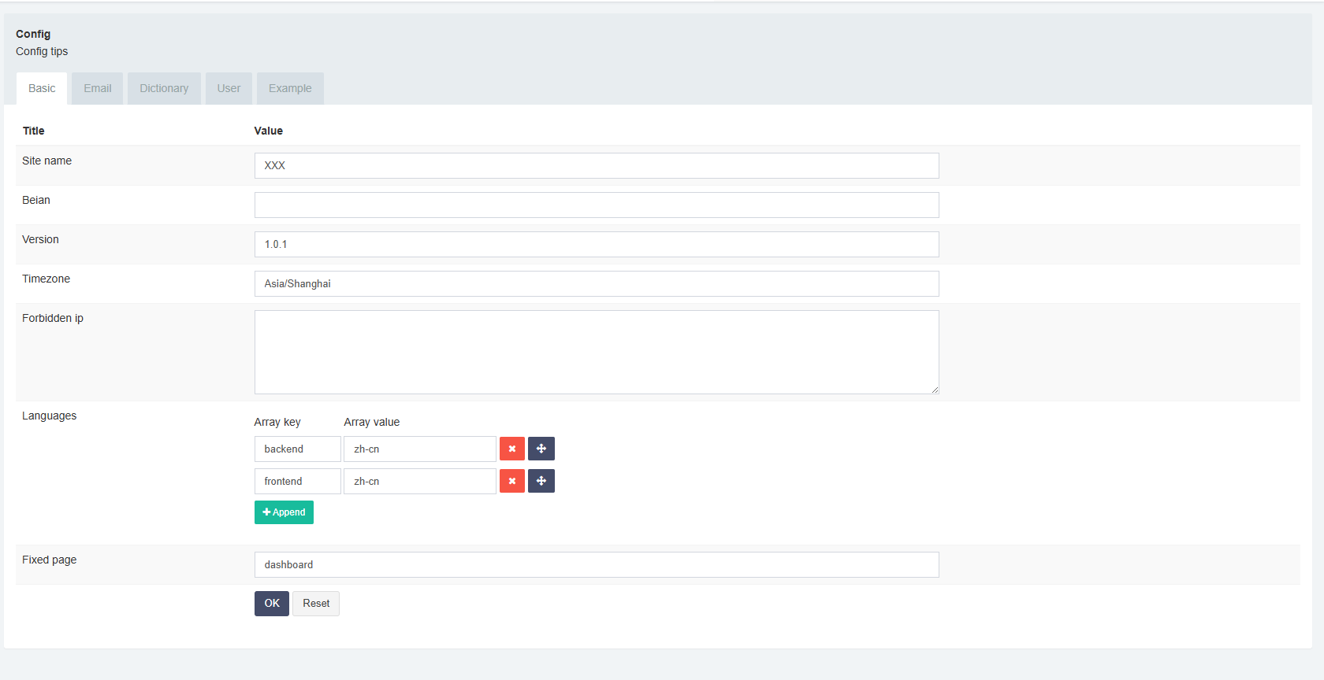The height and width of the screenshot is (680, 1324).
Task: Focus the Forbidden ip textarea
Action: 597,352
